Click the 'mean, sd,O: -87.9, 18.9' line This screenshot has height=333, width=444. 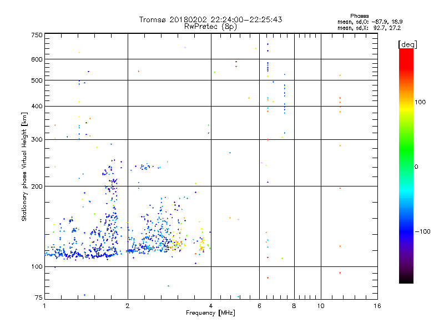coord(370,22)
